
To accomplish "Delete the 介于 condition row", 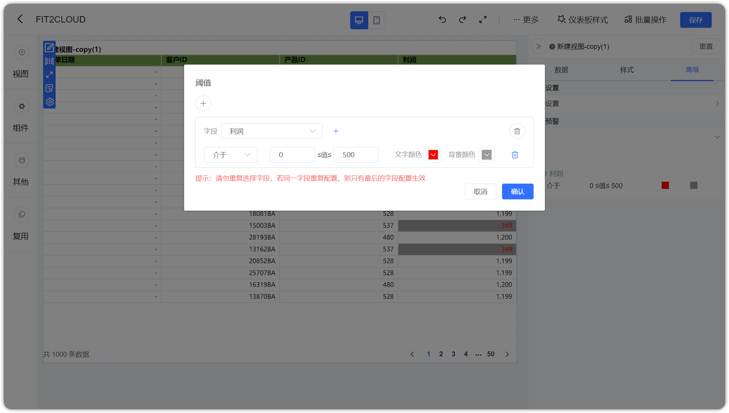I will 515,155.
